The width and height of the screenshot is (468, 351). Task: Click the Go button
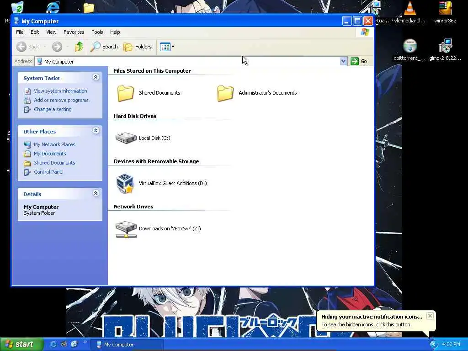click(359, 61)
